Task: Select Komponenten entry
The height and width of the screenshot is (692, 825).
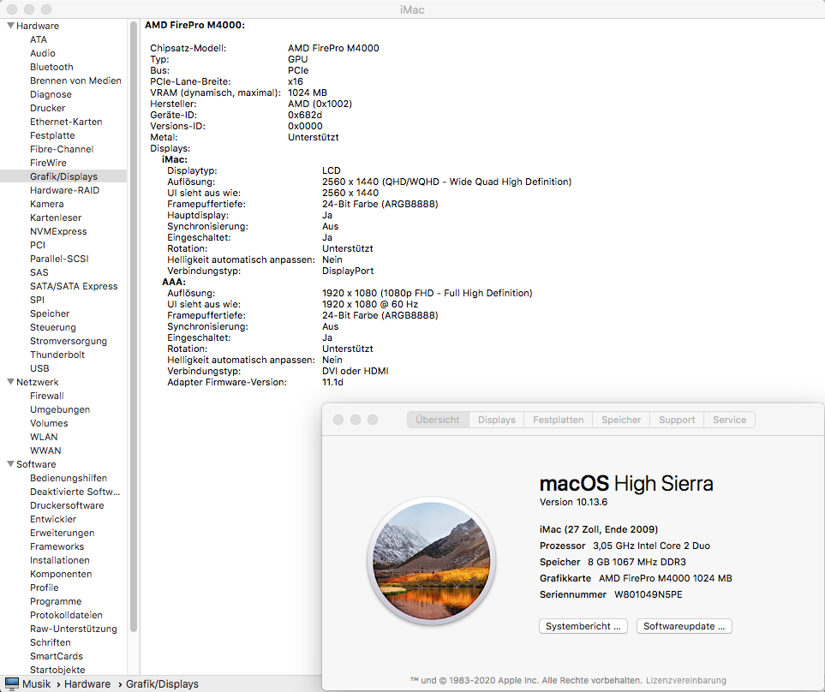Action: (61, 573)
